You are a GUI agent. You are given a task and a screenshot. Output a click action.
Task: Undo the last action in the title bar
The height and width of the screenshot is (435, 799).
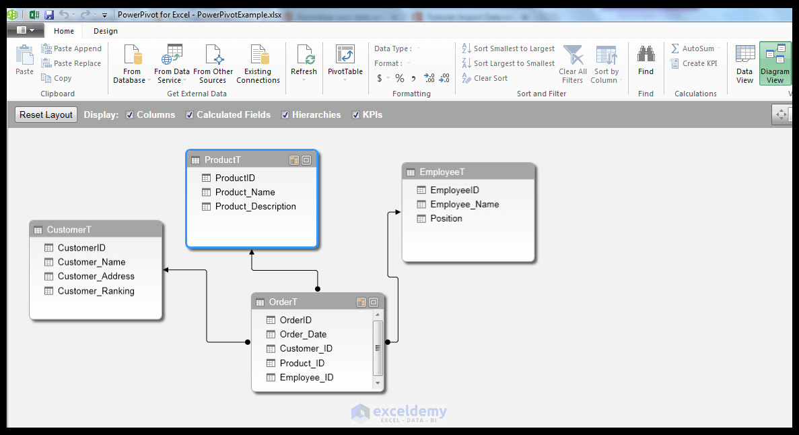tap(64, 15)
